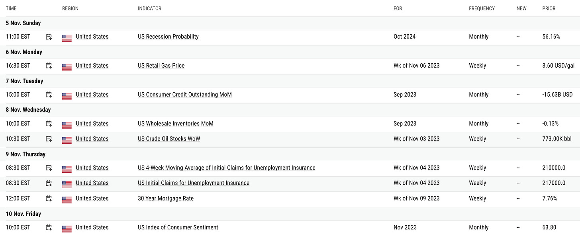Click United States link in Recession Probability row
The height and width of the screenshot is (236, 580).
92,37
